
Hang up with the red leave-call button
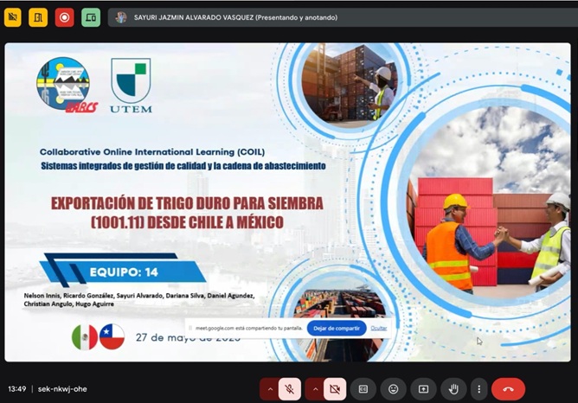click(508, 389)
